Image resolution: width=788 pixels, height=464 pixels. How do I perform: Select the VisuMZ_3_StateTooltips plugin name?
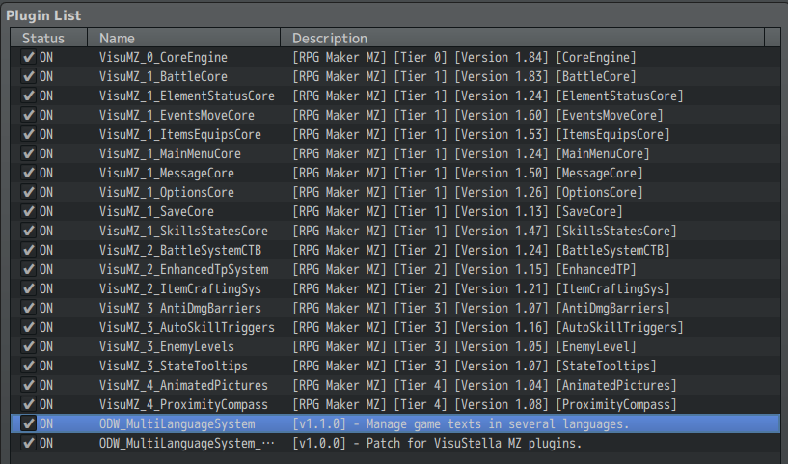[174, 366]
